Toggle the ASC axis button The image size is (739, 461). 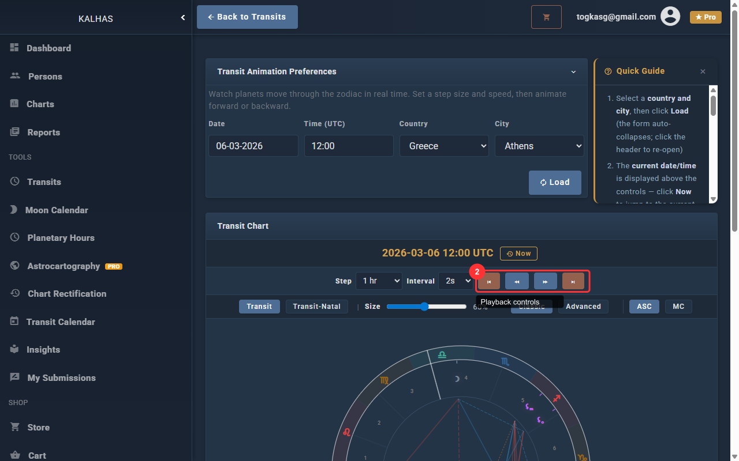(644, 307)
